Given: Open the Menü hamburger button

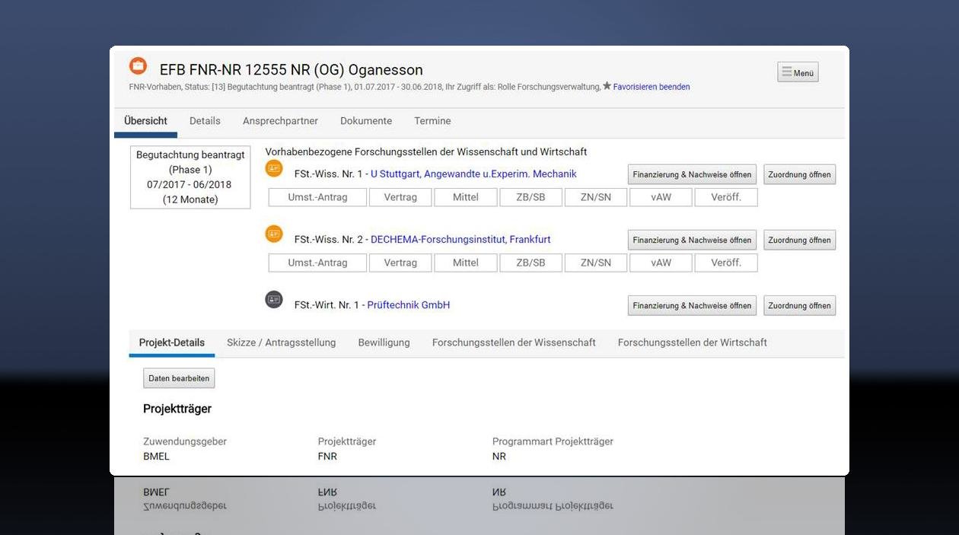Looking at the screenshot, I should (x=798, y=72).
